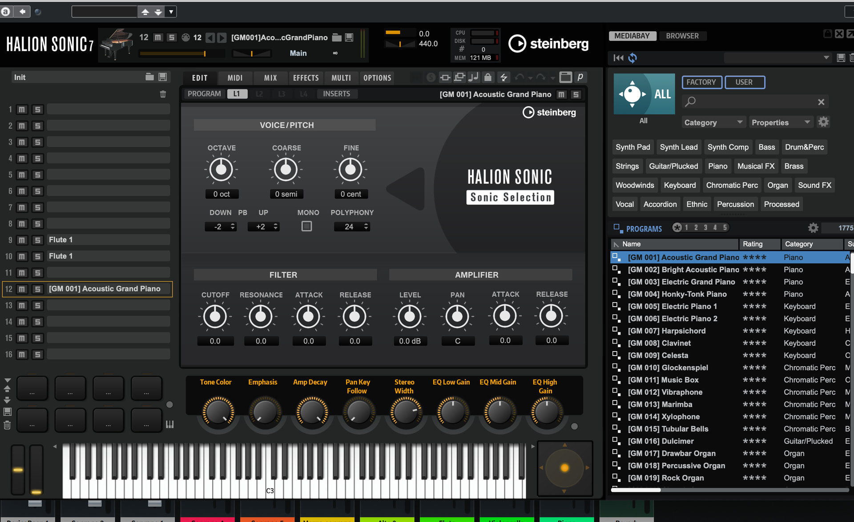Click the lightning bolt MIDI reset icon
Image resolution: width=854 pixels, height=522 pixels.
pyautogui.click(x=504, y=77)
